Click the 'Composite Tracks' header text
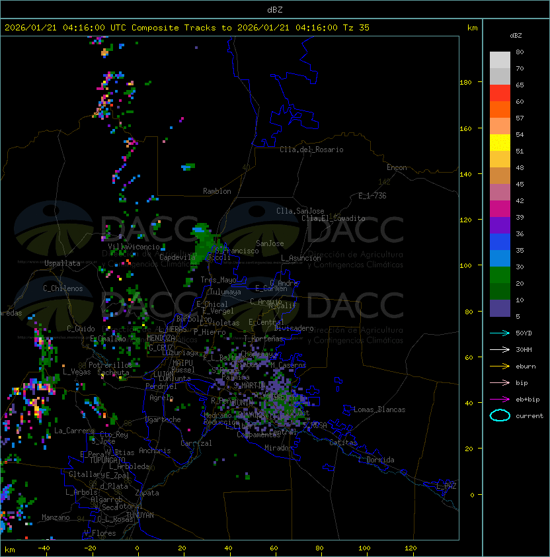Viewport: 550px width, 557px height. 174,28
